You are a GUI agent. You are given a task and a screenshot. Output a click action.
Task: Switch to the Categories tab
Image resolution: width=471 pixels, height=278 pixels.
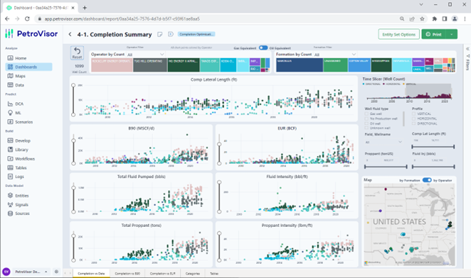[193, 274]
